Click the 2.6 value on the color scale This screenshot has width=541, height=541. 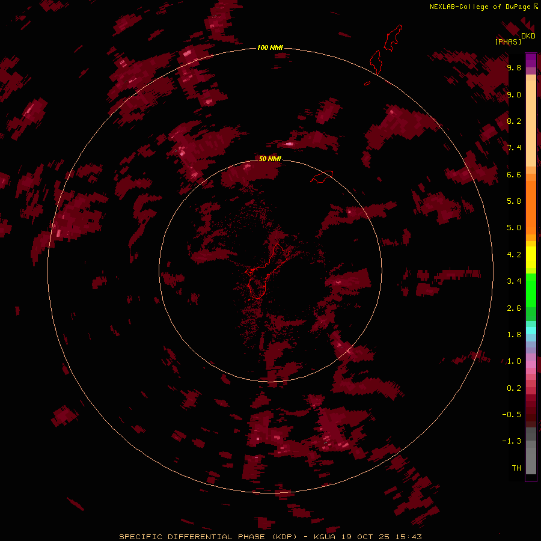[514, 308]
